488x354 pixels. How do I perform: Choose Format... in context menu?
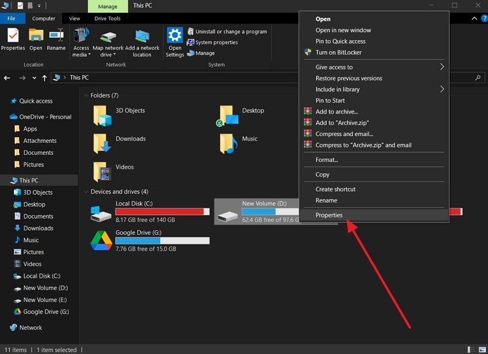click(374, 160)
